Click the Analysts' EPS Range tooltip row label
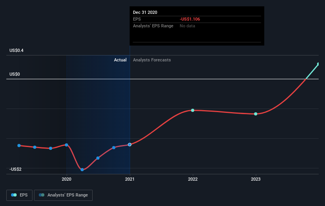This screenshot has width=325, height=206. [153, 26]
